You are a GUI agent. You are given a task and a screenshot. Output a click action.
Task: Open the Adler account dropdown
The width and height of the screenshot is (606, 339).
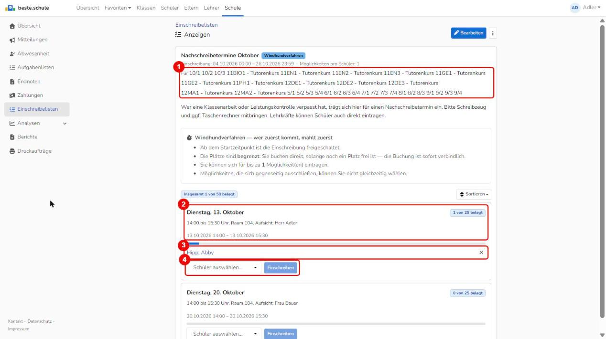[591, 8]
